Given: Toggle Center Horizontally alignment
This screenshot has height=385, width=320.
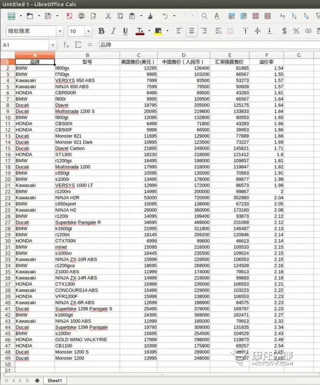Looking at the screenshot, I should tap(191, 31).
